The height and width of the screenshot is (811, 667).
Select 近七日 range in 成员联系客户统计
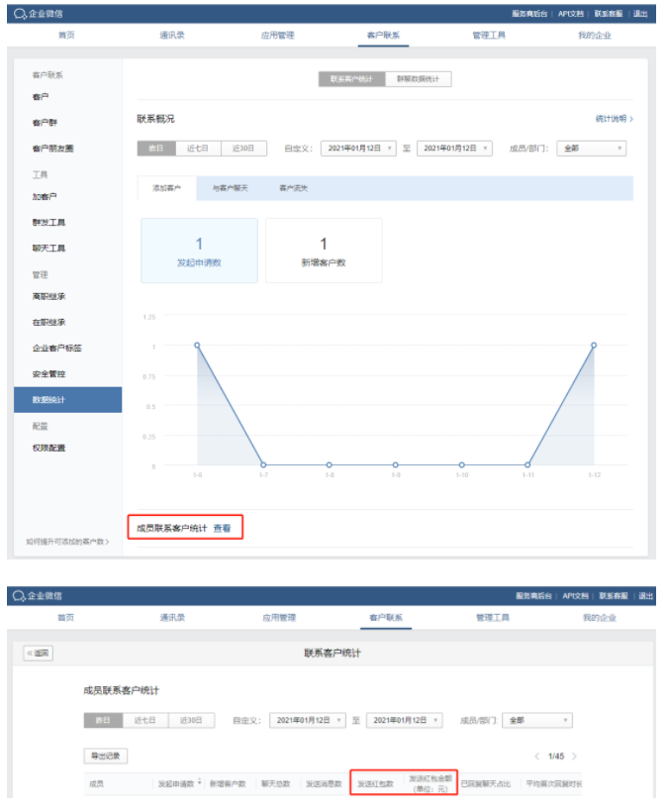coord(145,721)
